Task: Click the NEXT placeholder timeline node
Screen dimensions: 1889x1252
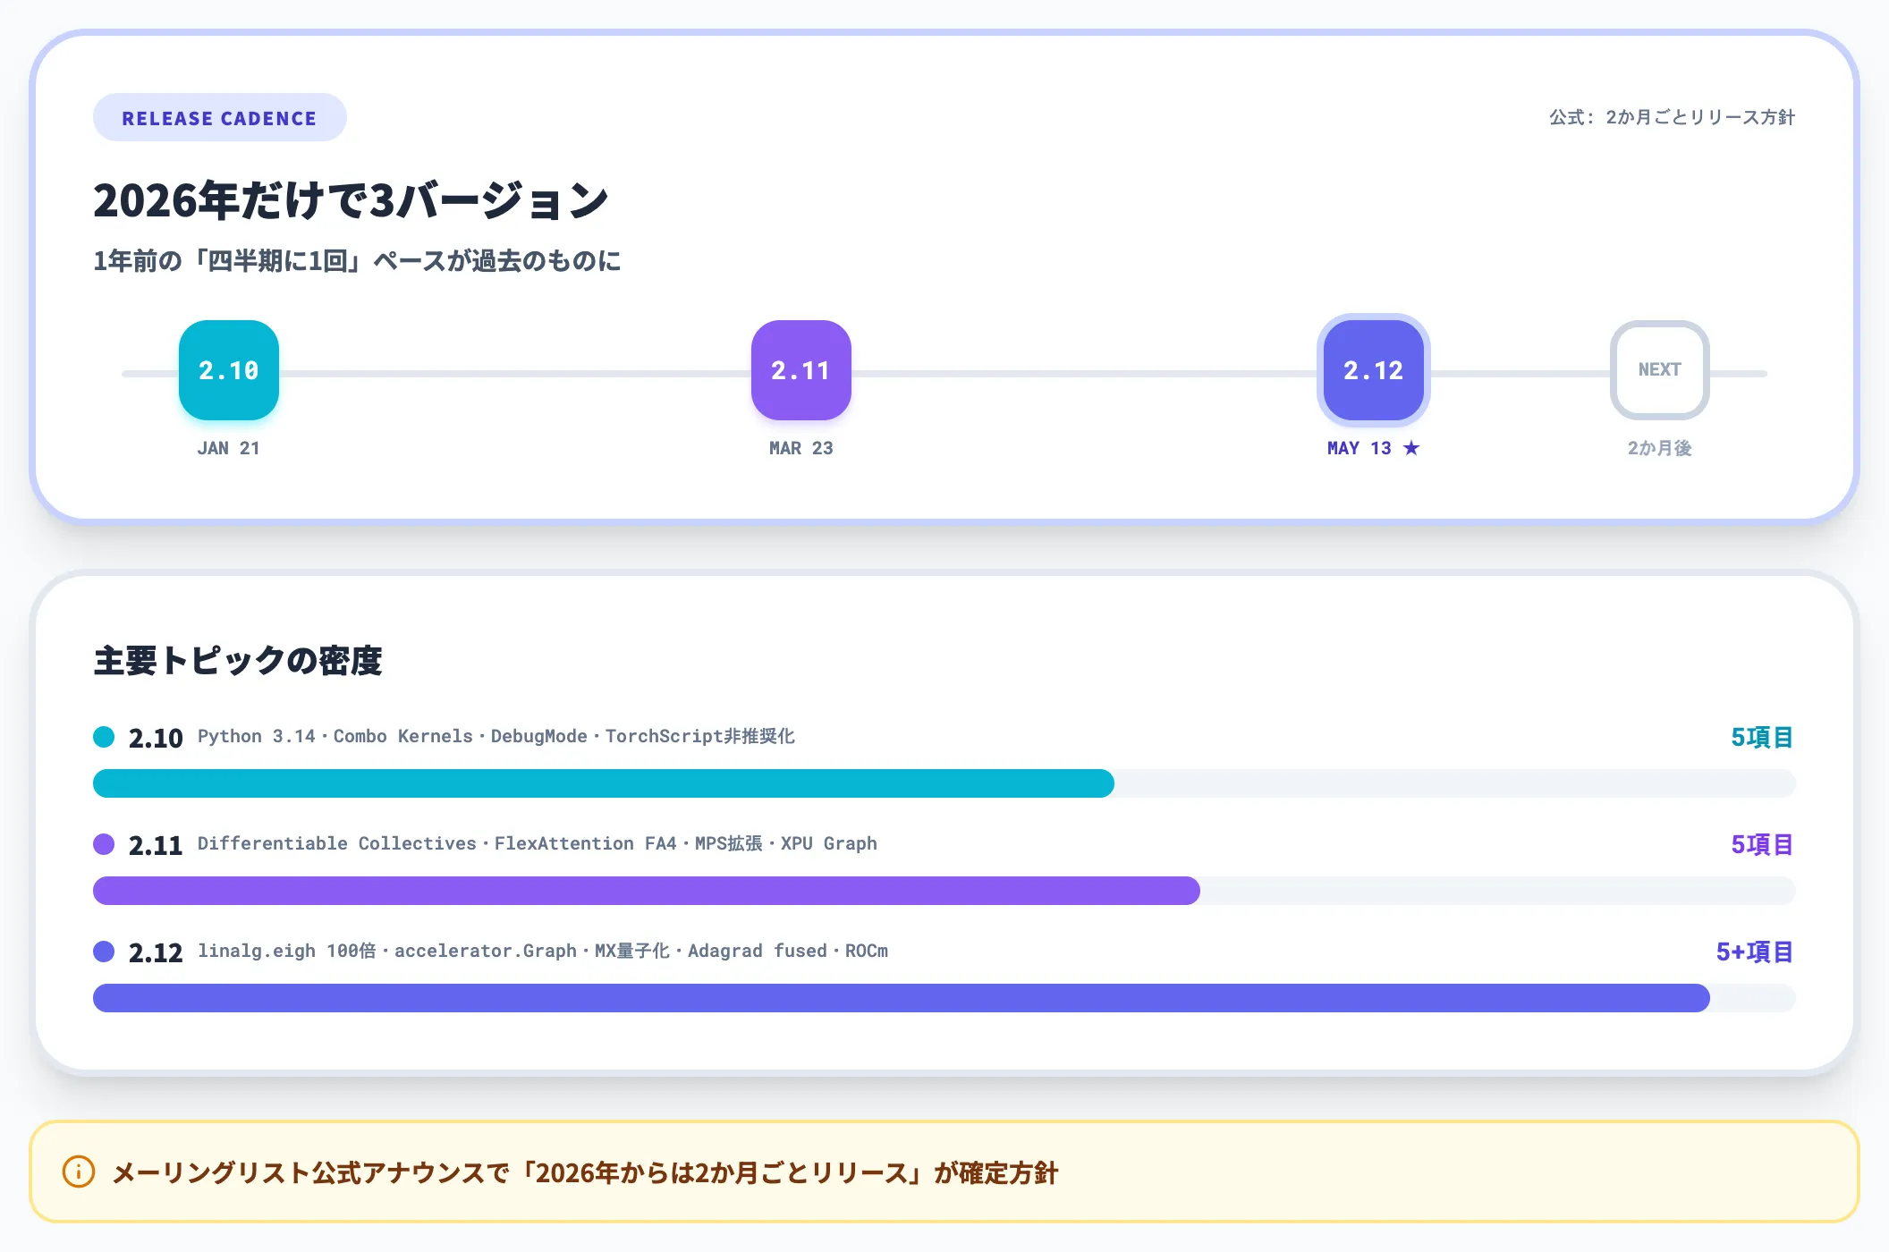Action: pos(1660,370)
